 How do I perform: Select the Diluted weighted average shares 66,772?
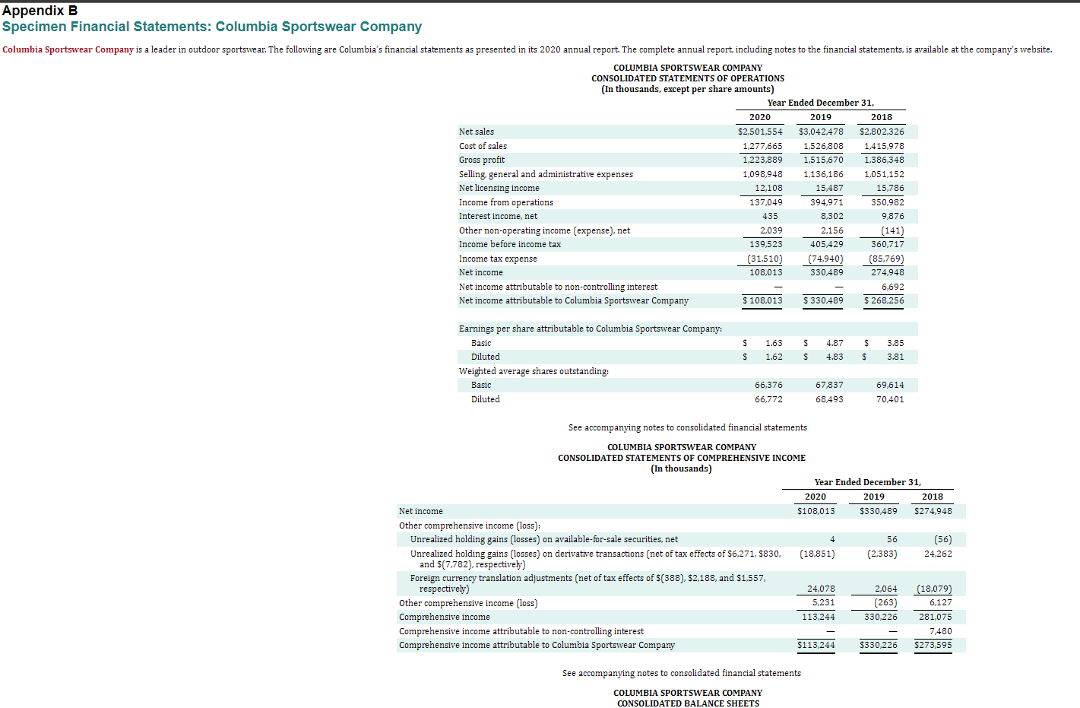[768, 399]
